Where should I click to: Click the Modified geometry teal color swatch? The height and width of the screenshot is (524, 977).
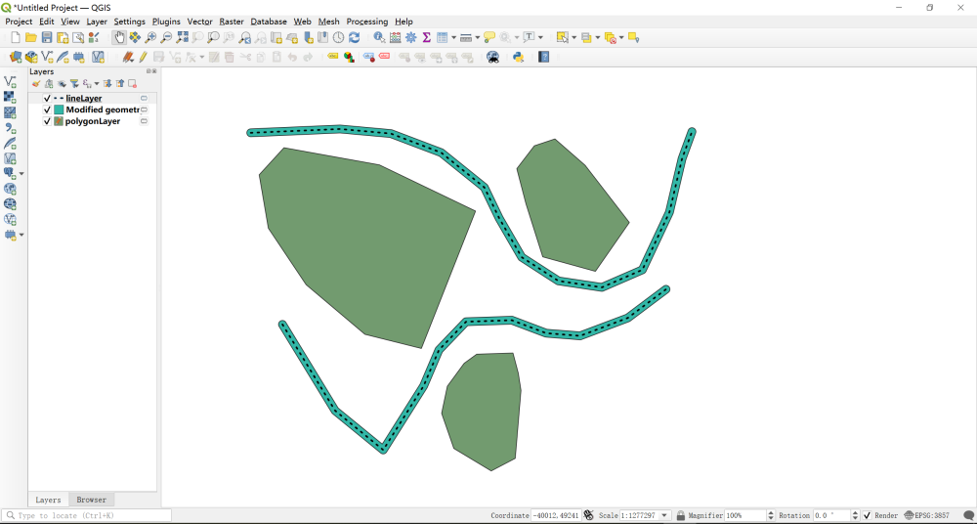pos(59,109)
